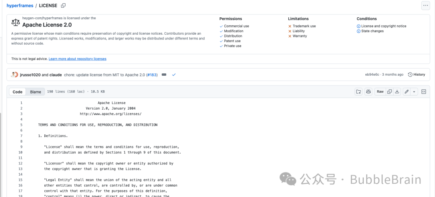
Task: Click the Distribution checkmark icon
Action: coord(221,36)
